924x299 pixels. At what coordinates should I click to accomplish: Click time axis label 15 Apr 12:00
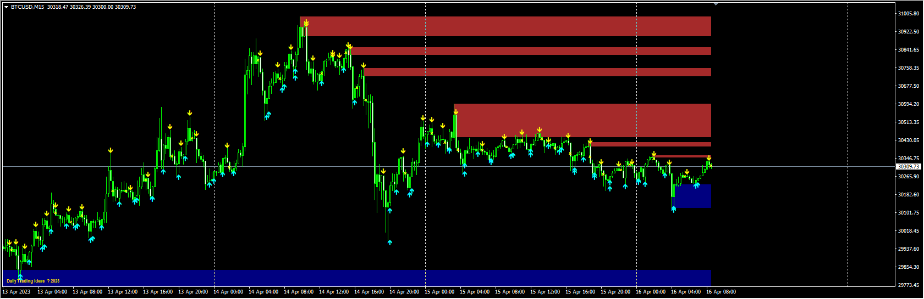click(x=545, y=292)
